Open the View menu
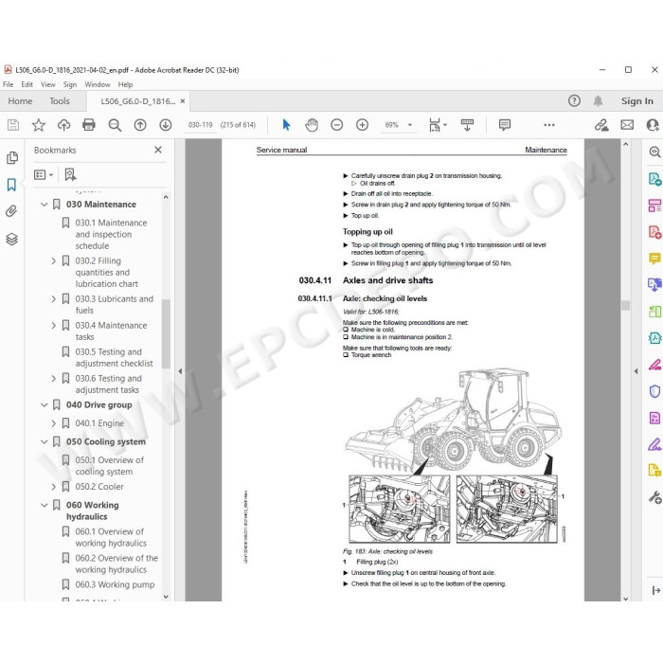Image resolution: width=663 pixels, height=663 pixels. pos(47,84)
